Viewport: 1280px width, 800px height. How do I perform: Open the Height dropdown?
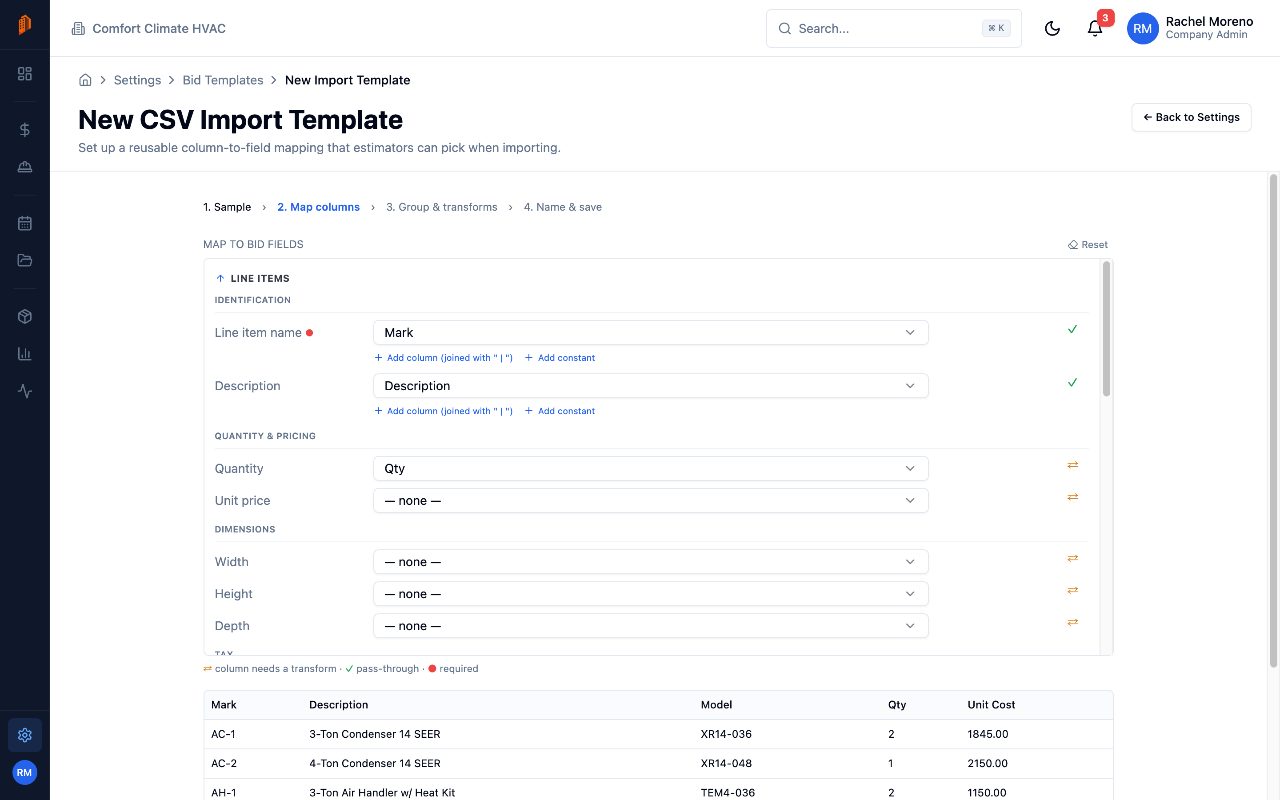(651, 594)
